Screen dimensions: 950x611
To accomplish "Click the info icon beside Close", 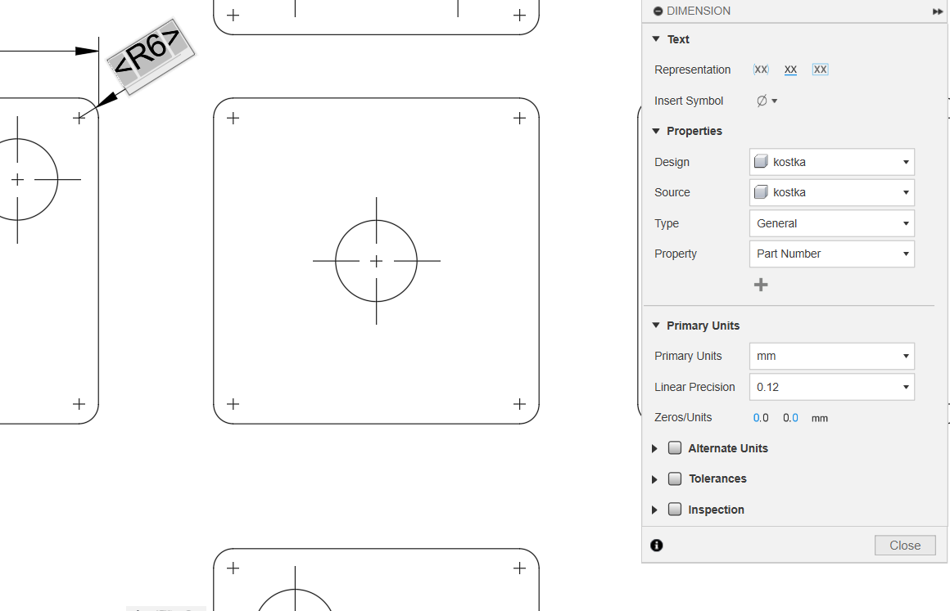I will coord(657,546).
